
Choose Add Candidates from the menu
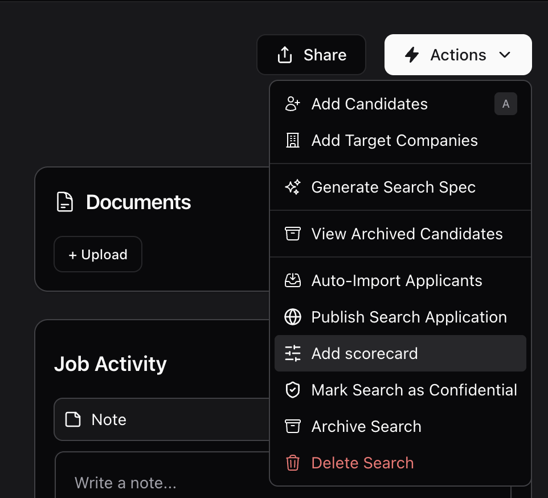(x=400, y=104)
